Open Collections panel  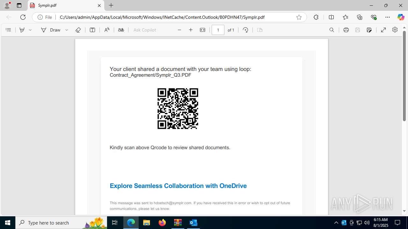click(x=360, y=17)
